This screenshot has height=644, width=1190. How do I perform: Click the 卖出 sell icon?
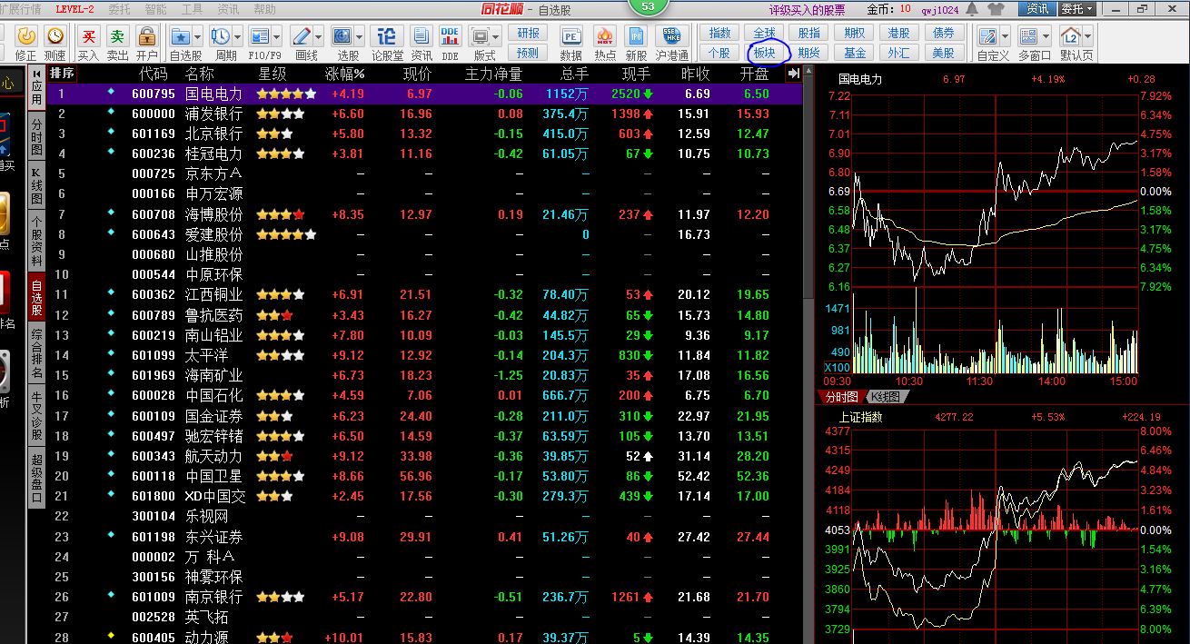point(117,36)
